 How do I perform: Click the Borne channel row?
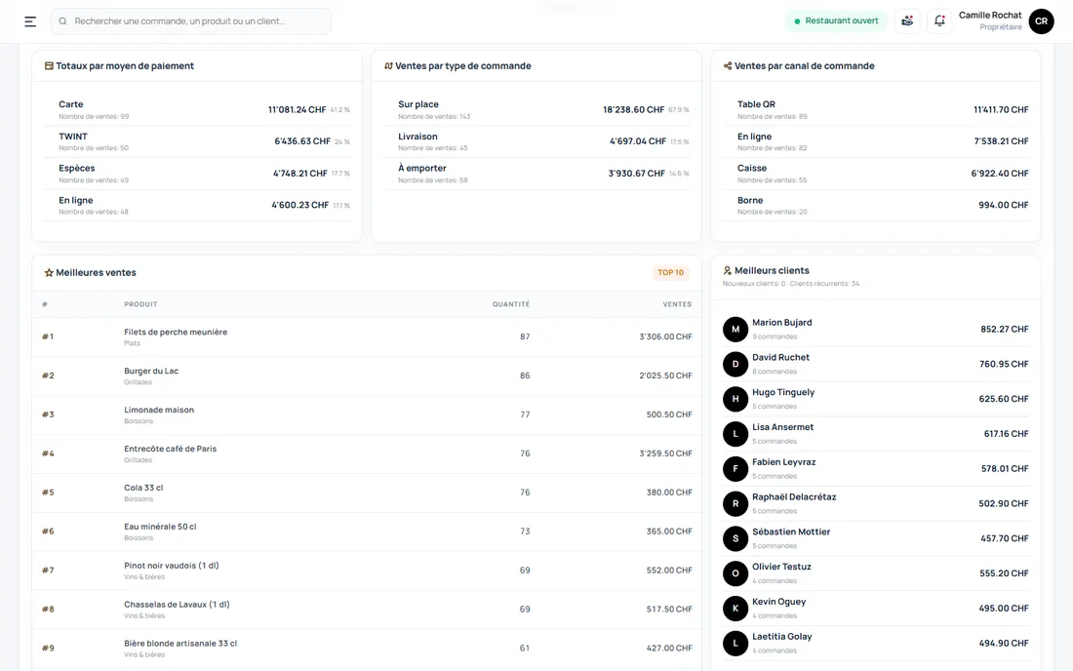tap(876, 205)
